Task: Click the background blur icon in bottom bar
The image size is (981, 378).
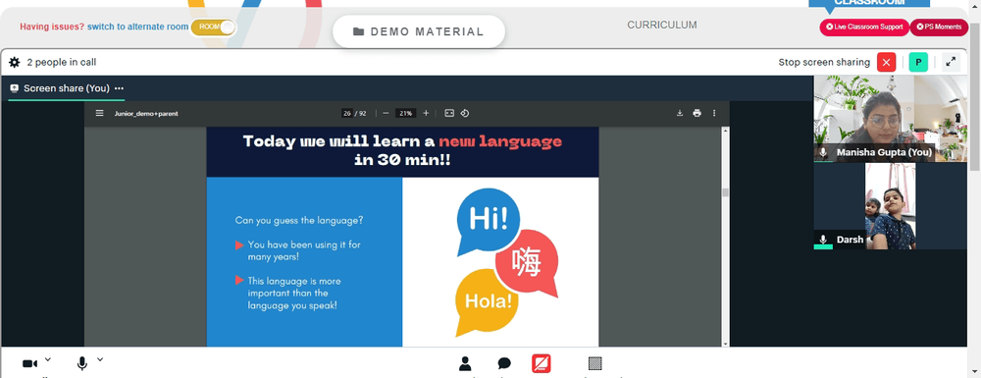Action: (595, 363)
